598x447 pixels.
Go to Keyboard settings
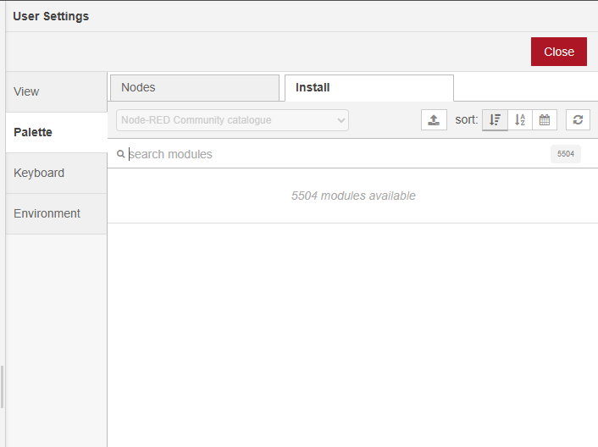coord(56,173)
